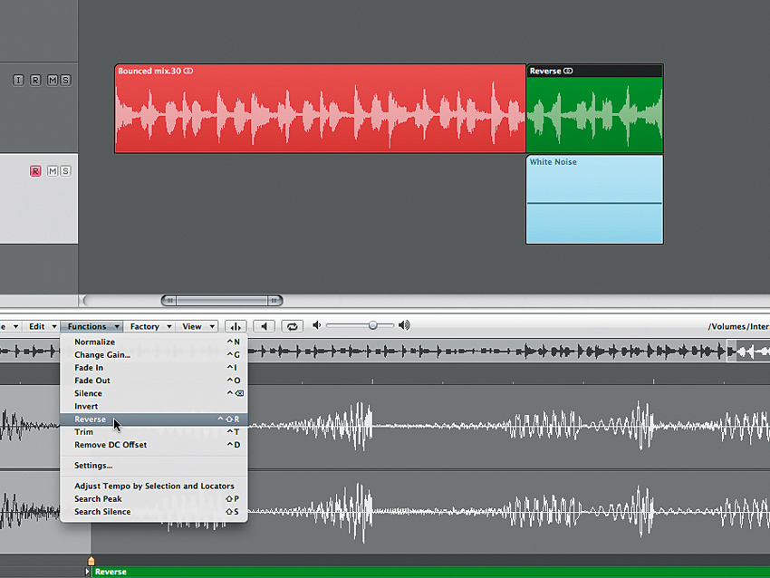Click the speaker prelisten icon button
The height and width of the screenshot is (578, 770).
265,326
